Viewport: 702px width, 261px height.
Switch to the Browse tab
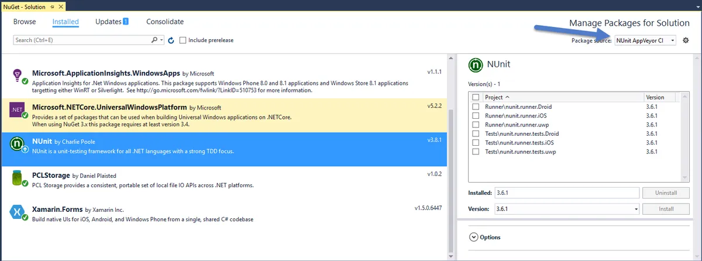click(25, 22)
